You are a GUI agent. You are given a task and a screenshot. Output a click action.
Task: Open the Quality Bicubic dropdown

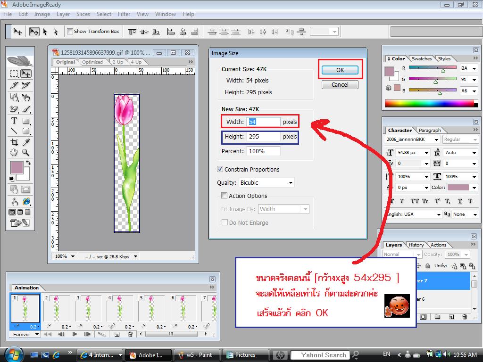pyautogui.click(x=266, y=183)
